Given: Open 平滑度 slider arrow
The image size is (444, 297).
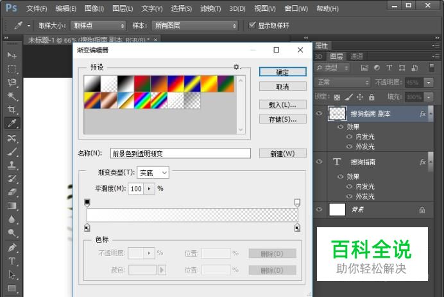Looking at the screenshot, I should click(x=149, y=188).
